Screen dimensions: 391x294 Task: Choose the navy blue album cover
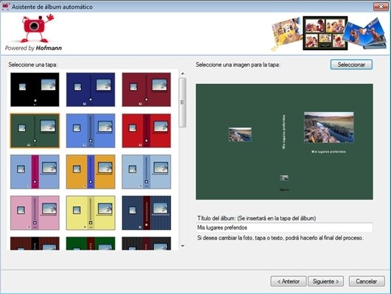(91, 90)
